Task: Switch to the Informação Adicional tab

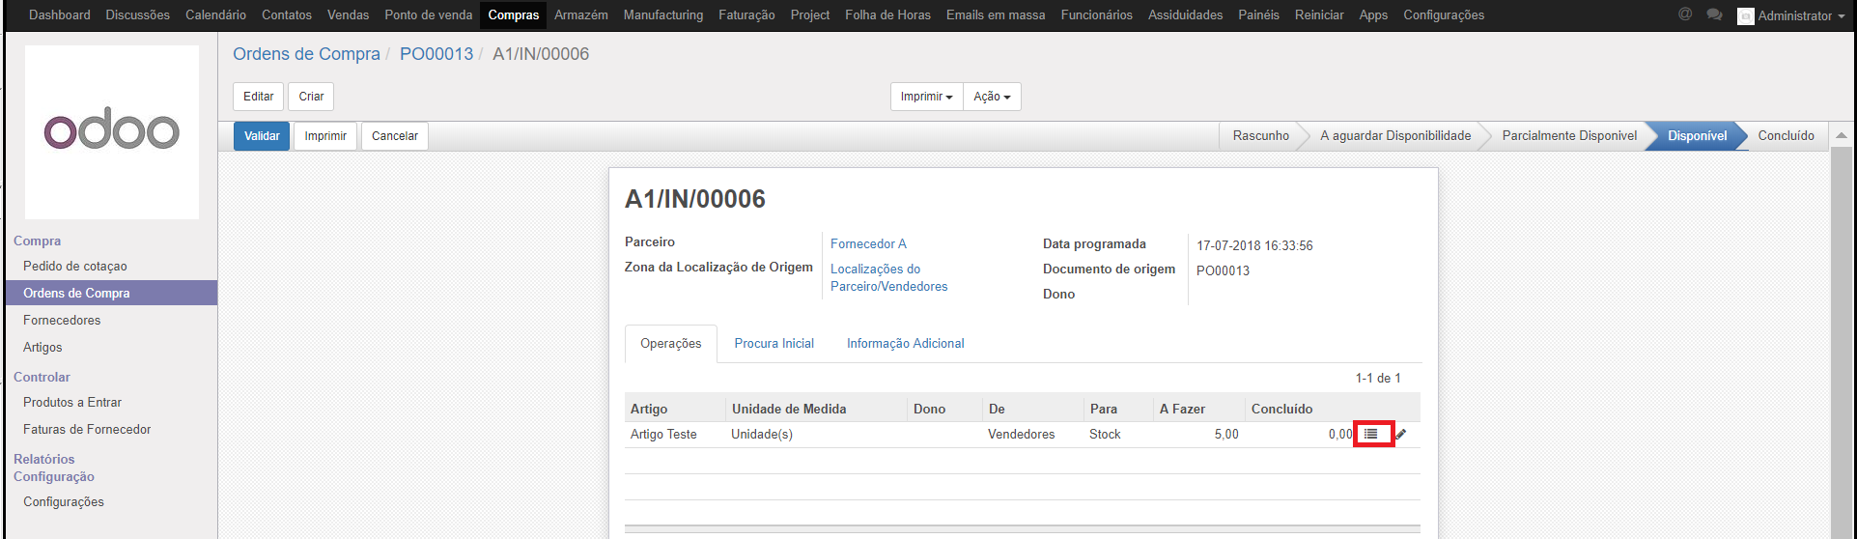Action: click(905, 343)
